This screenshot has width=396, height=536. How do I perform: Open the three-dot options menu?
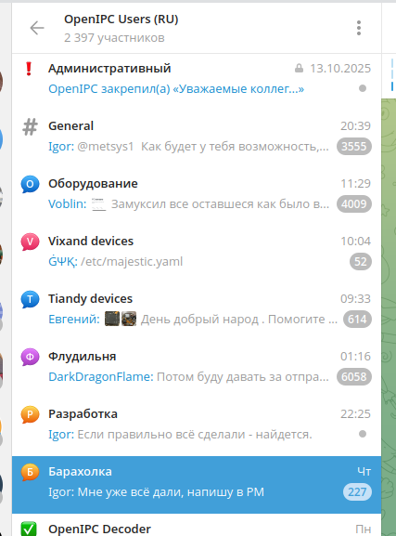pos(359,28)
